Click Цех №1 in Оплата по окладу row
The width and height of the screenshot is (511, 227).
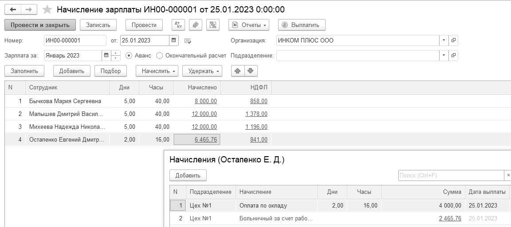[x=201, y=205]
